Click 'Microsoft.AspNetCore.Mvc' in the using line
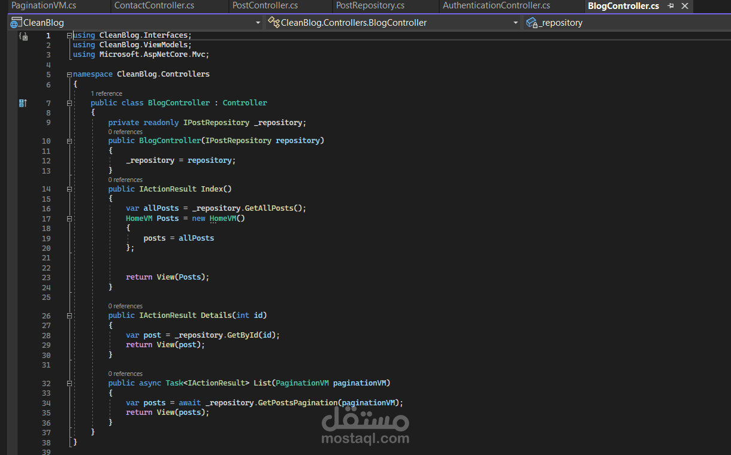 pyautogui.click(x=152, y=54)
